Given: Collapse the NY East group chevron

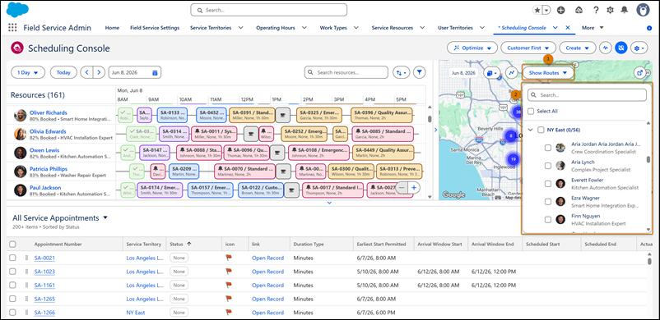Looking at the screenshot, I should (530, 130).
